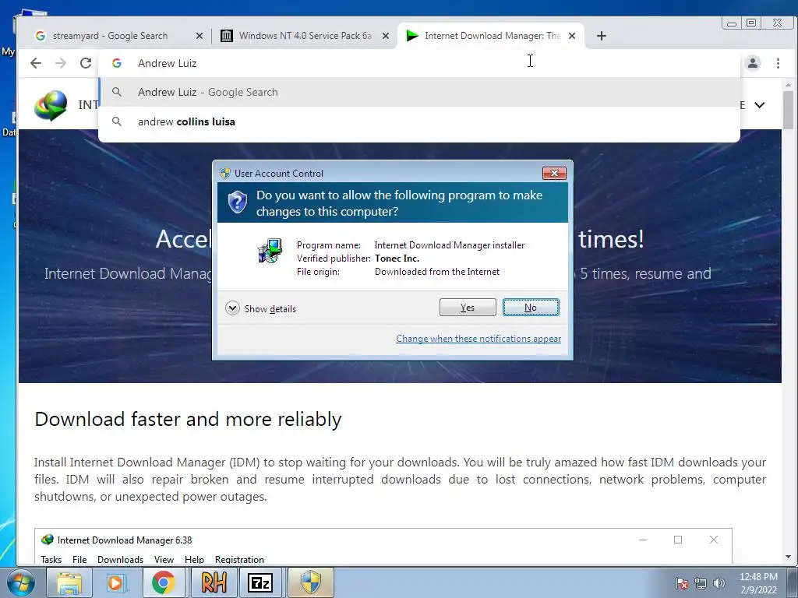Click the Chrome forward arrow

pos(61,63)
